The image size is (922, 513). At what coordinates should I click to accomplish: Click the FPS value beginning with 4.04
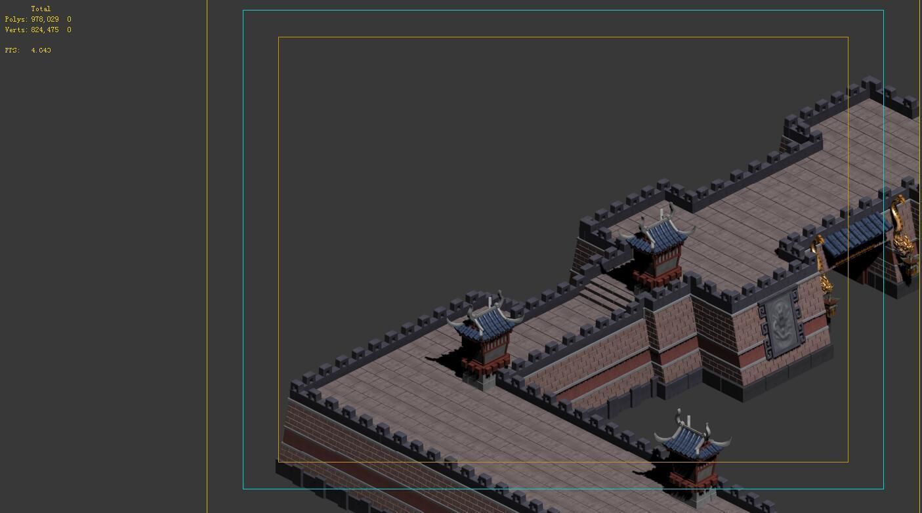pyautogui.click(x=41, y=51)
